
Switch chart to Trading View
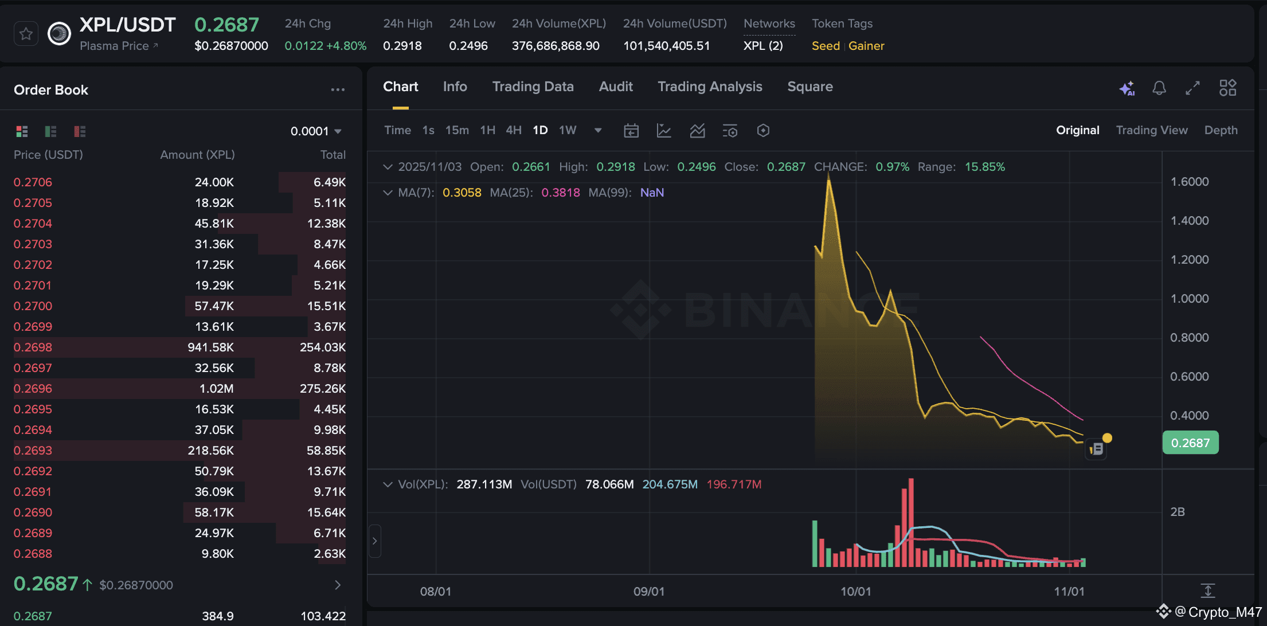coord(1151,130)
